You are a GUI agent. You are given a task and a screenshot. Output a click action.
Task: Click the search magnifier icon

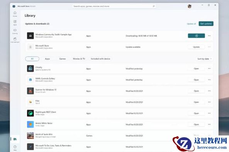153,6
